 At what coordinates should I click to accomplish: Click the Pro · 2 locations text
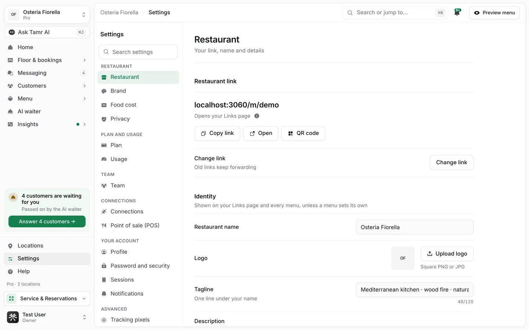[24, 284]
